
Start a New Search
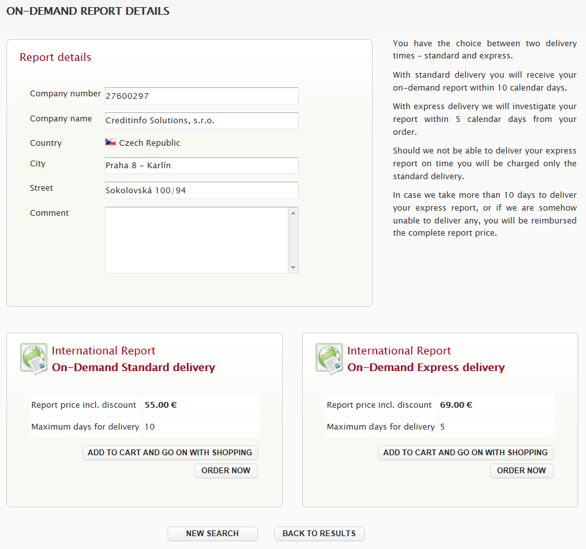(x=213, y=534)
